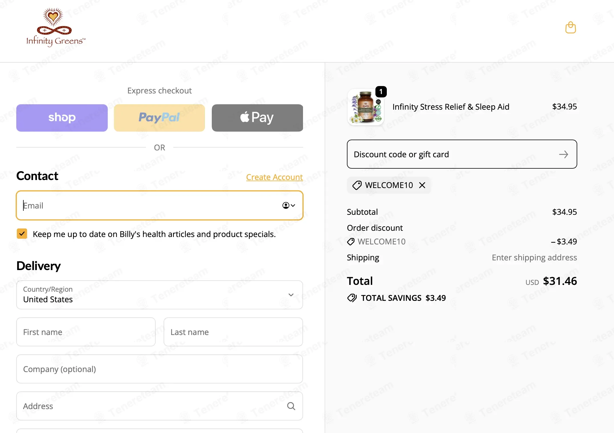Image resolution: width=614 pixels, height=433 pixels.
Task: Remove the WELCOME10 discount code
Action: pos(422,185)
